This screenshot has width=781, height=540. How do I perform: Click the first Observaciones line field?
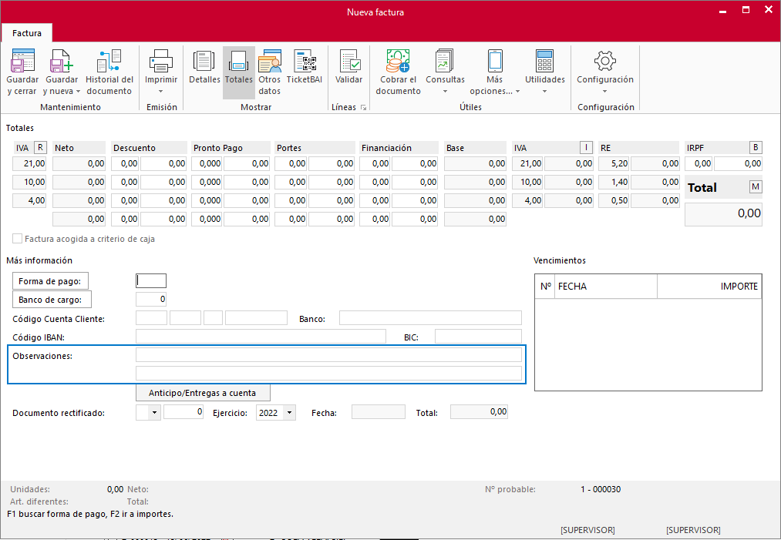328,355
